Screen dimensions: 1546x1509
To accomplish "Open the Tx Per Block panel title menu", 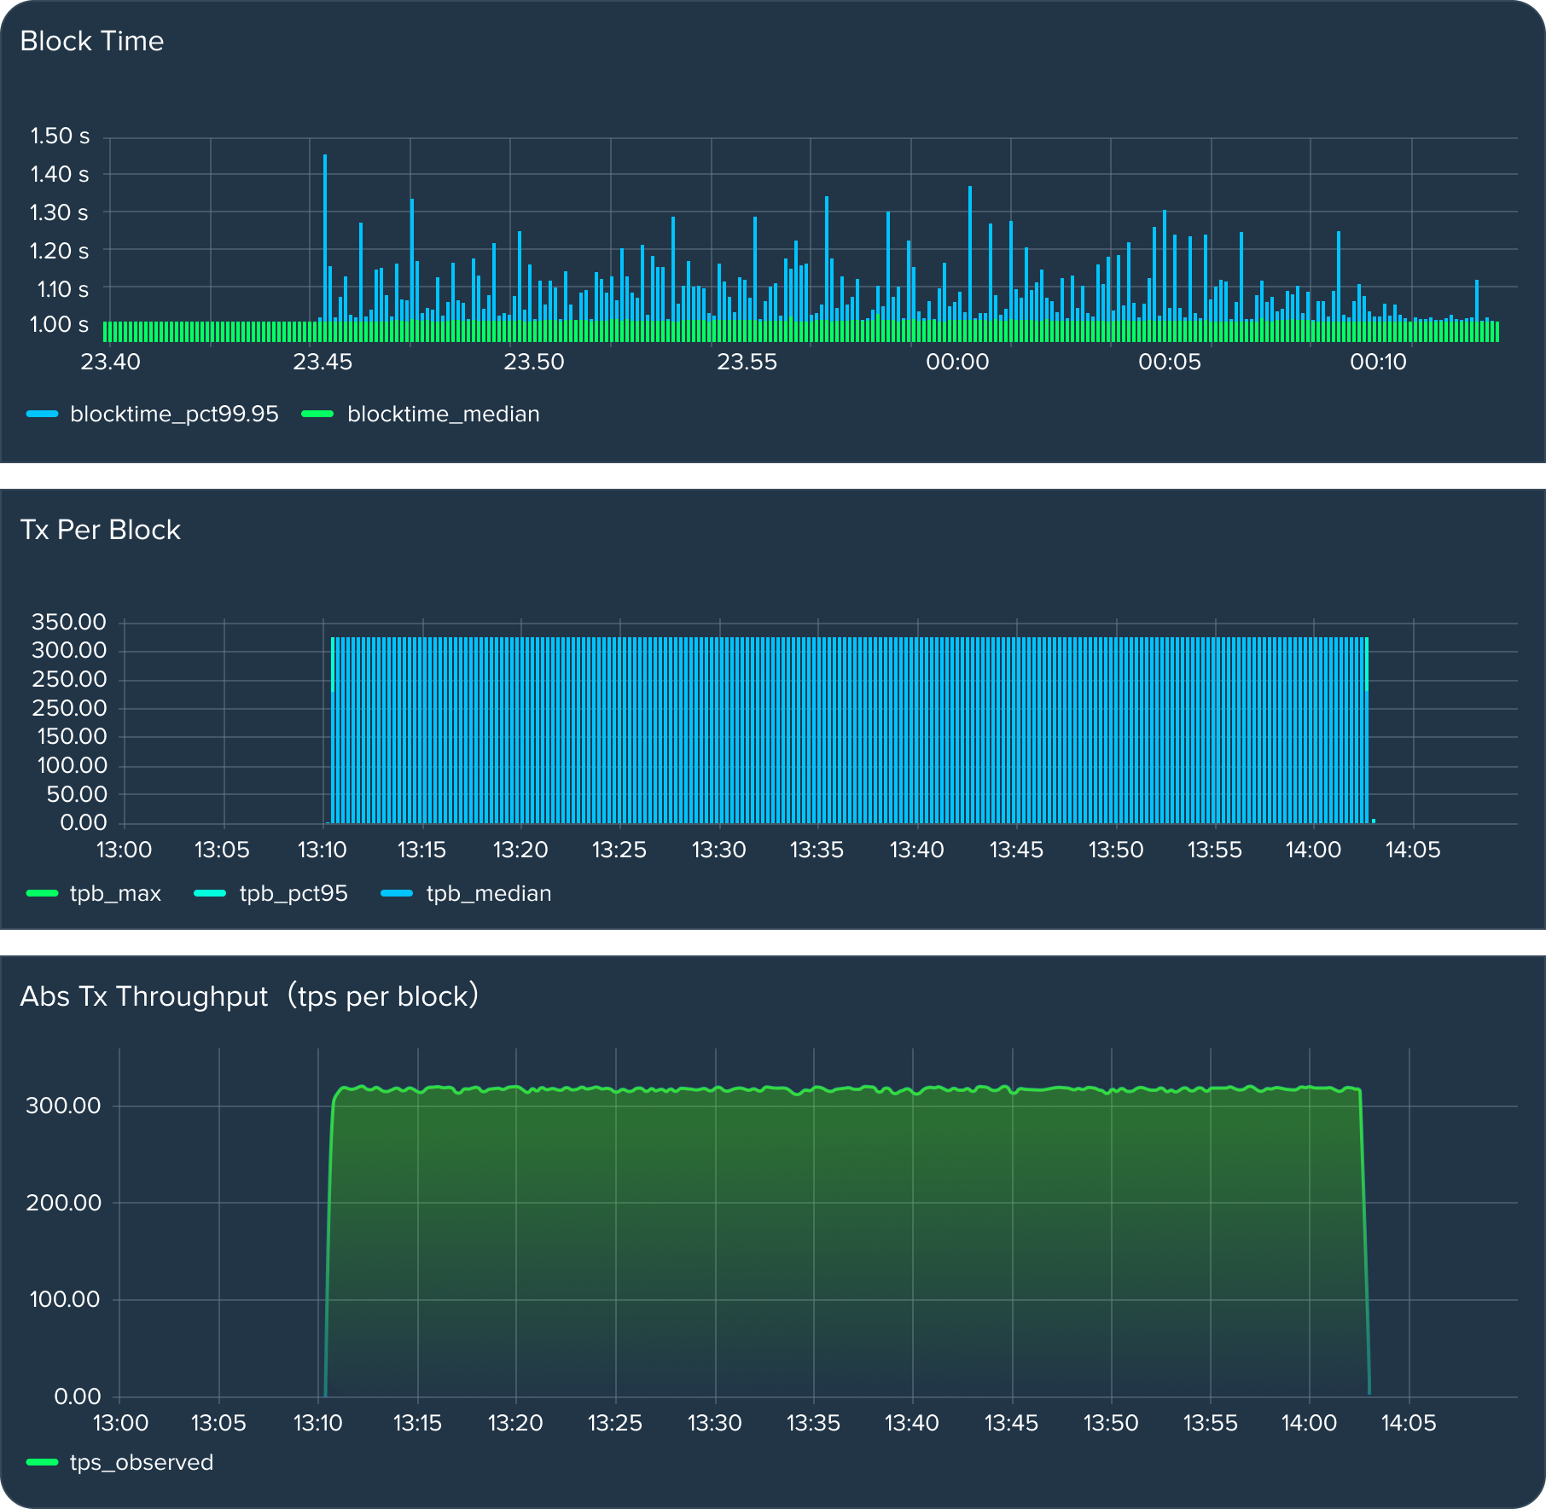I will point(100,530).
